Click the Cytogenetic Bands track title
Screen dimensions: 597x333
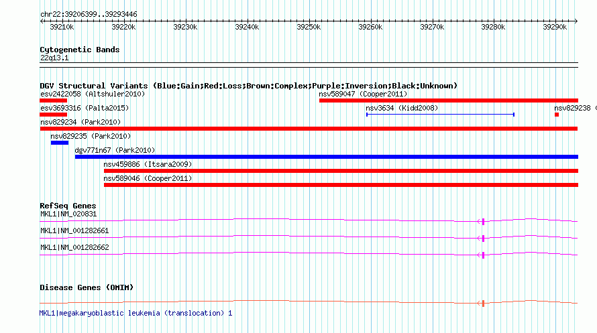(x=80, y=50)
